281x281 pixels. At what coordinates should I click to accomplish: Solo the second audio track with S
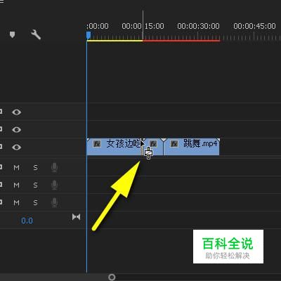tap(35, 185)
